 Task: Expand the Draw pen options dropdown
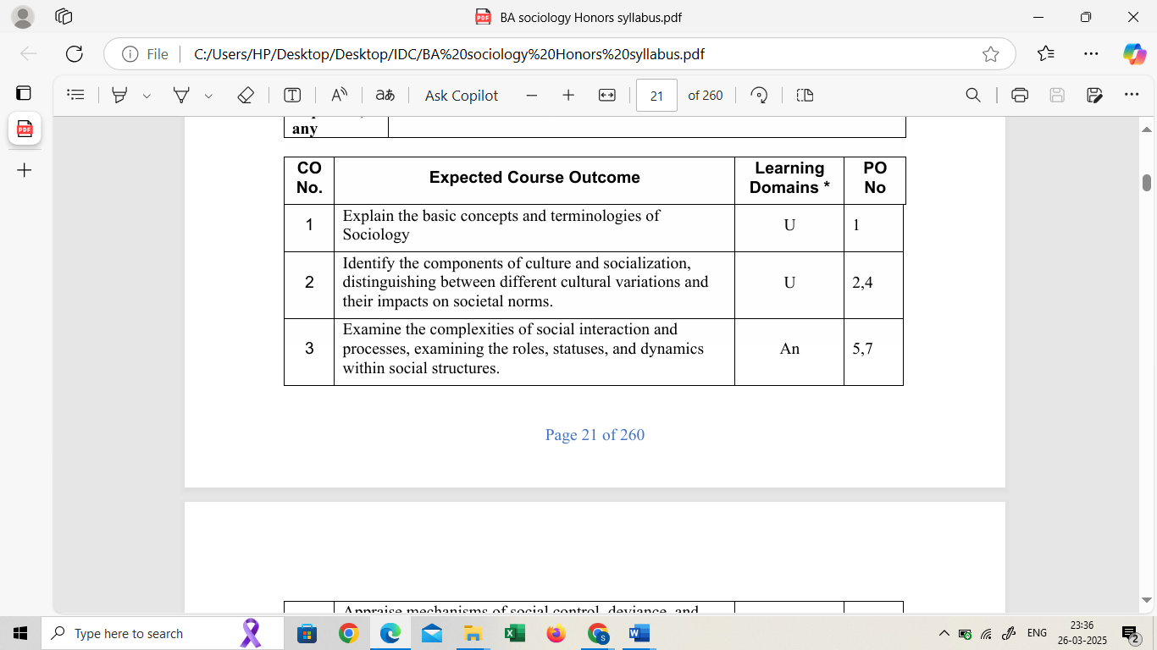tap(208, 96)
